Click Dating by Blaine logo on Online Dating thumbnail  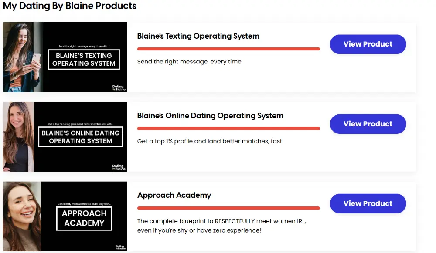coord(119,167)
